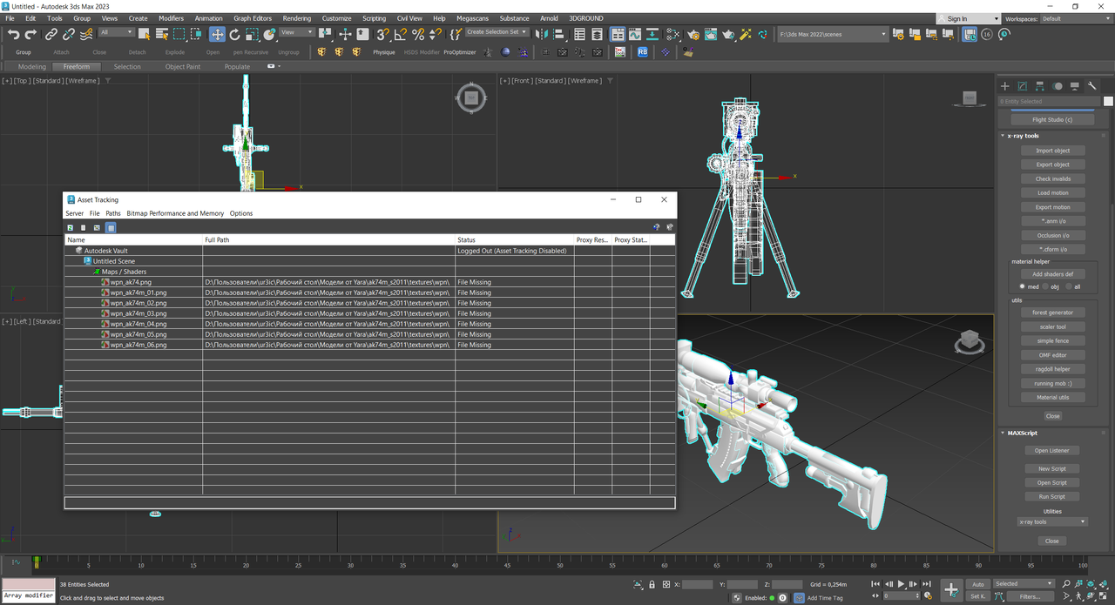
Task: Click the Run Script button
Action: (x=1052, y=496)
